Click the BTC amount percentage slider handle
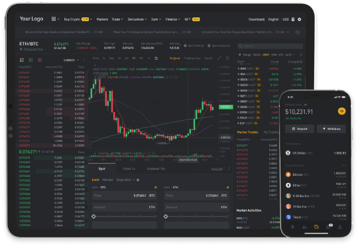 tap(93, 216)
